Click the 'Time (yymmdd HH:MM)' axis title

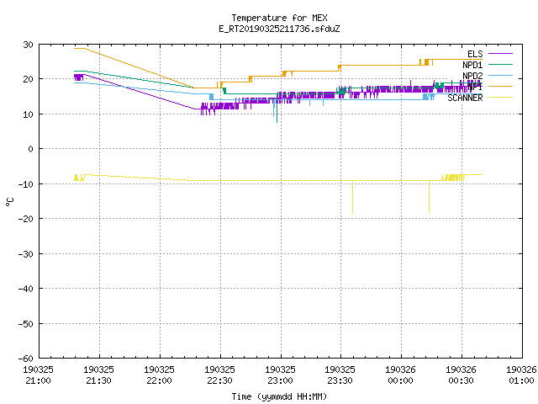click(279, 396)
